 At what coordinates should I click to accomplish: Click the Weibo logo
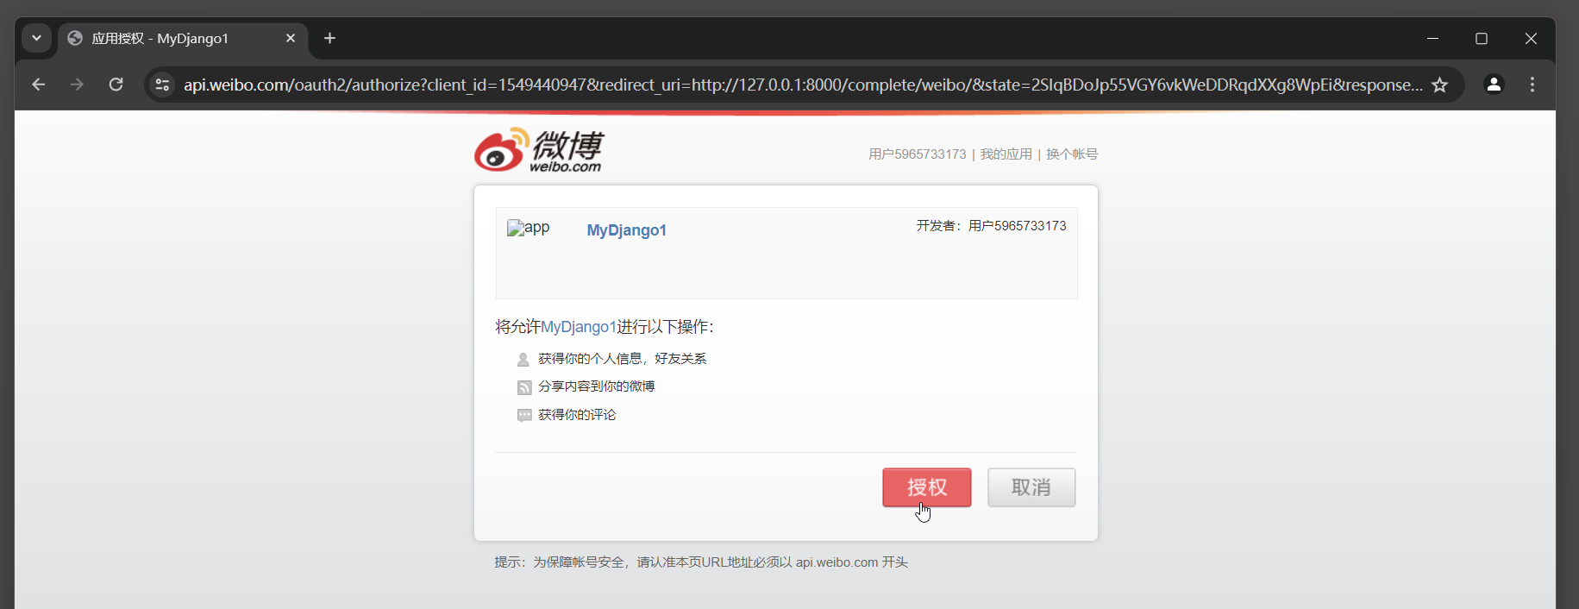click(539, 150)
